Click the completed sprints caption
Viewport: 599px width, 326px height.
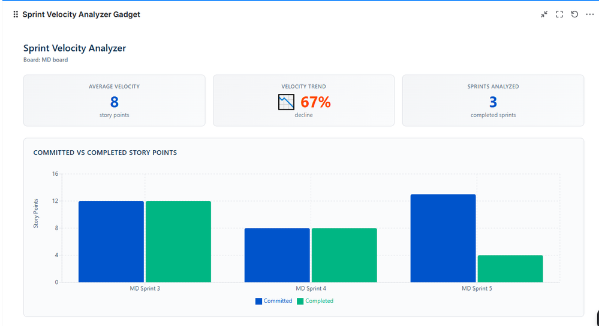click(493, 115)
